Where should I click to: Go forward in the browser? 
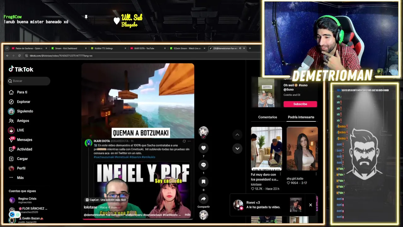click(13, 56)
